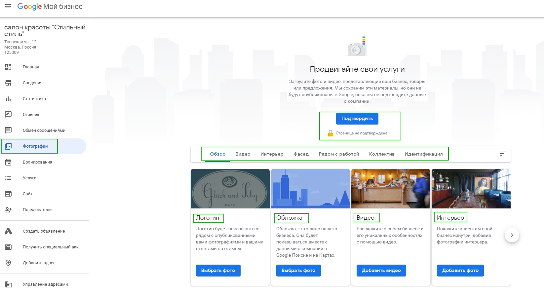Click the Обмен сообщениями chat icon

(x=8, y=130)
